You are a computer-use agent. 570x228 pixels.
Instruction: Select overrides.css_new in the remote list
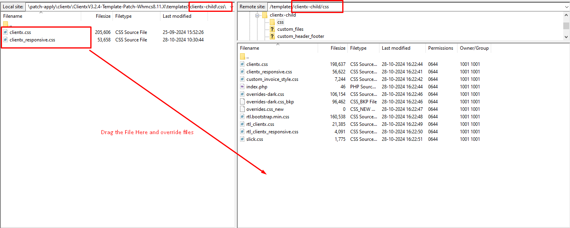click(265, 109)
